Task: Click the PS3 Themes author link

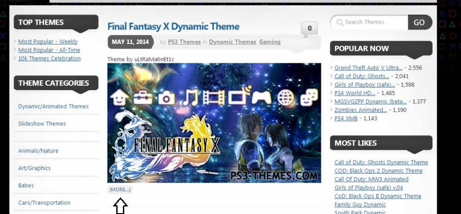Action: [x=184, y=42]
